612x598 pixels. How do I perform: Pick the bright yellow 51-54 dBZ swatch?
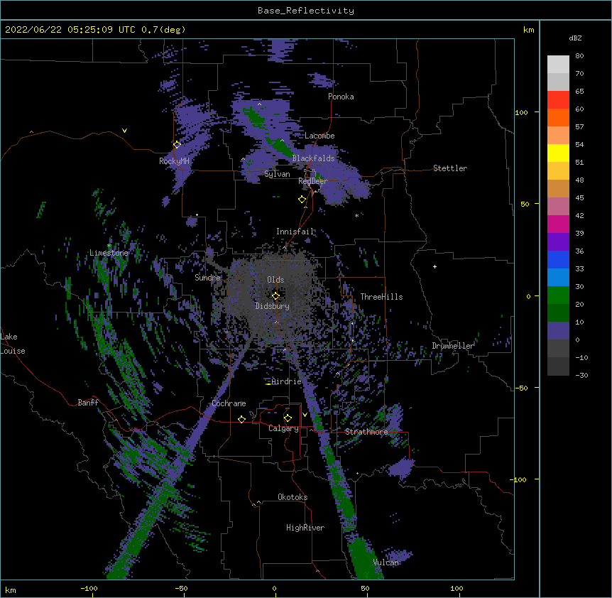point(558,153)
